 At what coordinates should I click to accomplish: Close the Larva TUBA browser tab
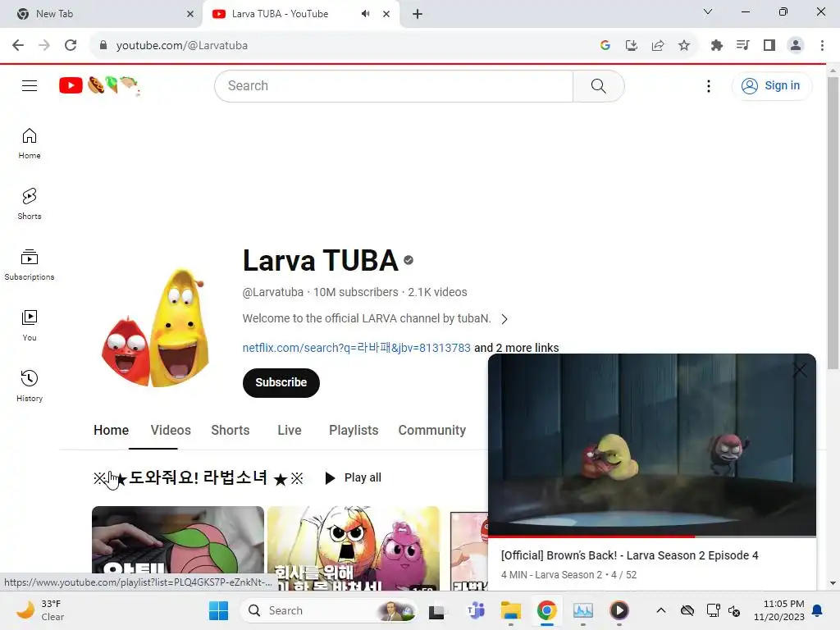(x=386, y=14)
